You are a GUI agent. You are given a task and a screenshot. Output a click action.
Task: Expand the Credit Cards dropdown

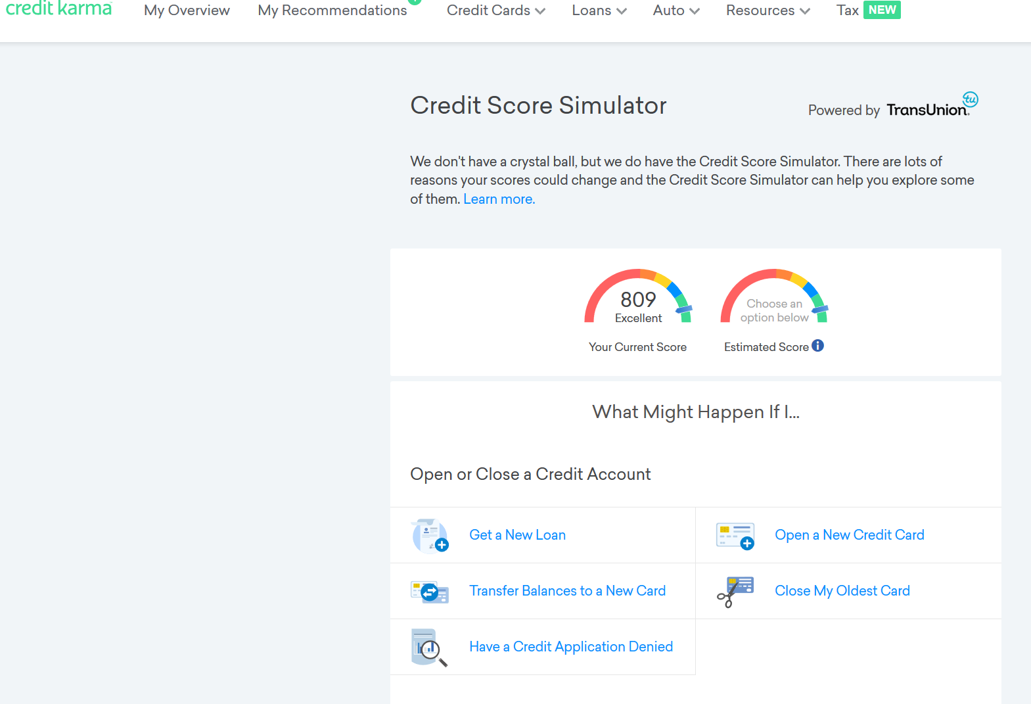(496, 11)
